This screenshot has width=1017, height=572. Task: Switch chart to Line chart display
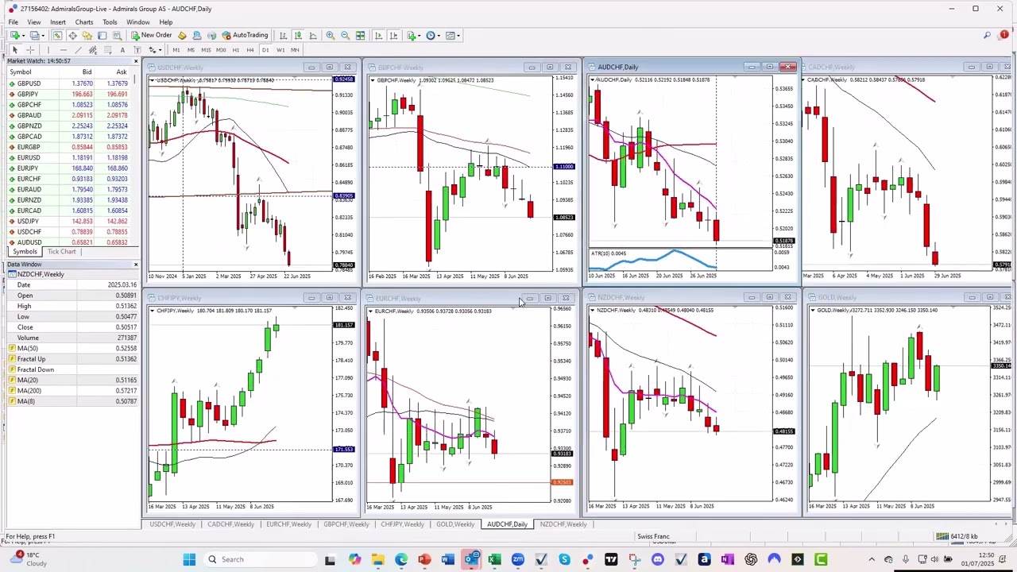coord(313,35)
